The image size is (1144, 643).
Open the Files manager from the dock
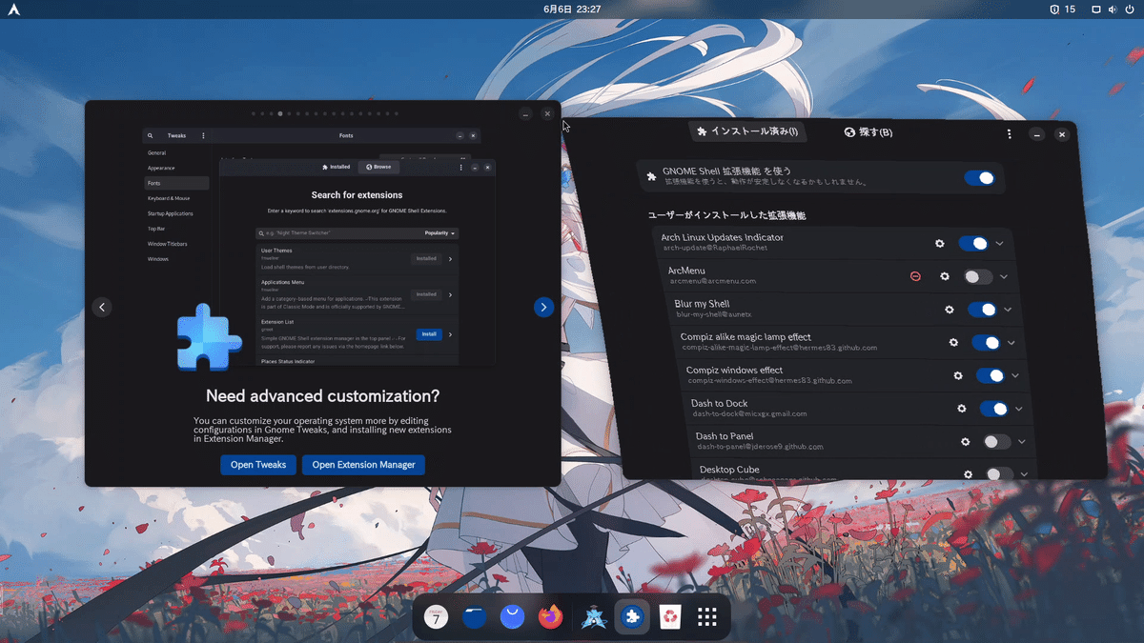click(475, 617)
